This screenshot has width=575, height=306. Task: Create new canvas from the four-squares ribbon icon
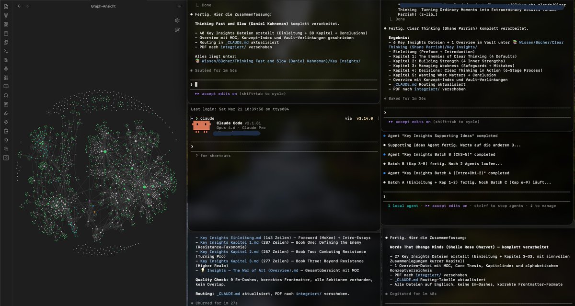click(6, 24)
